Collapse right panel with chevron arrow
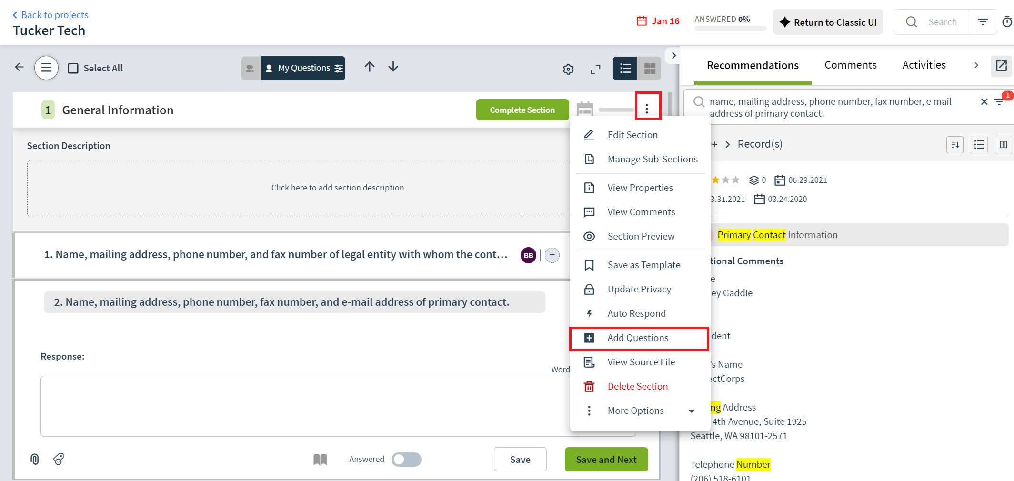The height and width of the screenshot is (481, 1014). (x=673, y=55)
